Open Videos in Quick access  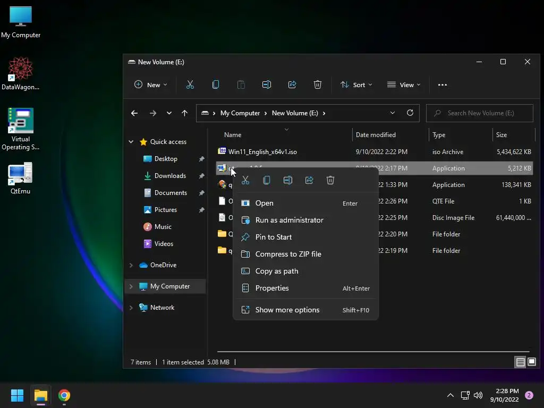coord(164,243)
